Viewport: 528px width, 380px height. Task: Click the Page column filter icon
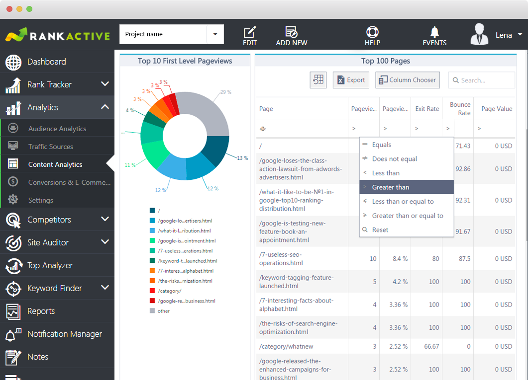pos(263,129)
